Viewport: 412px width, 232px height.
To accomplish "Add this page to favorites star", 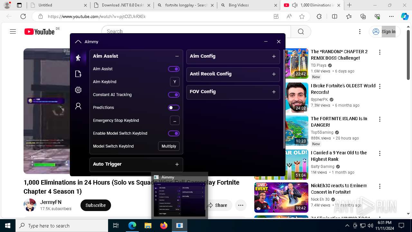I will [302, 16].
